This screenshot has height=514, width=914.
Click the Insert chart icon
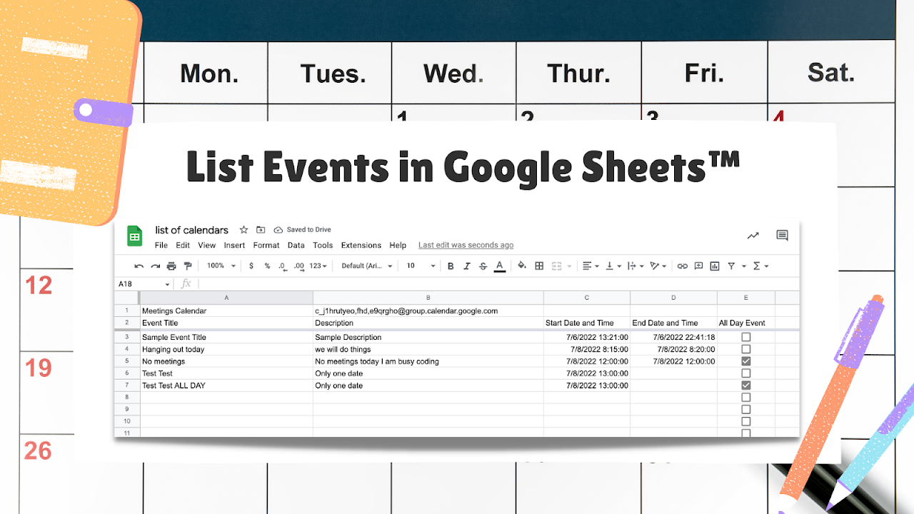tap(715, 266)
